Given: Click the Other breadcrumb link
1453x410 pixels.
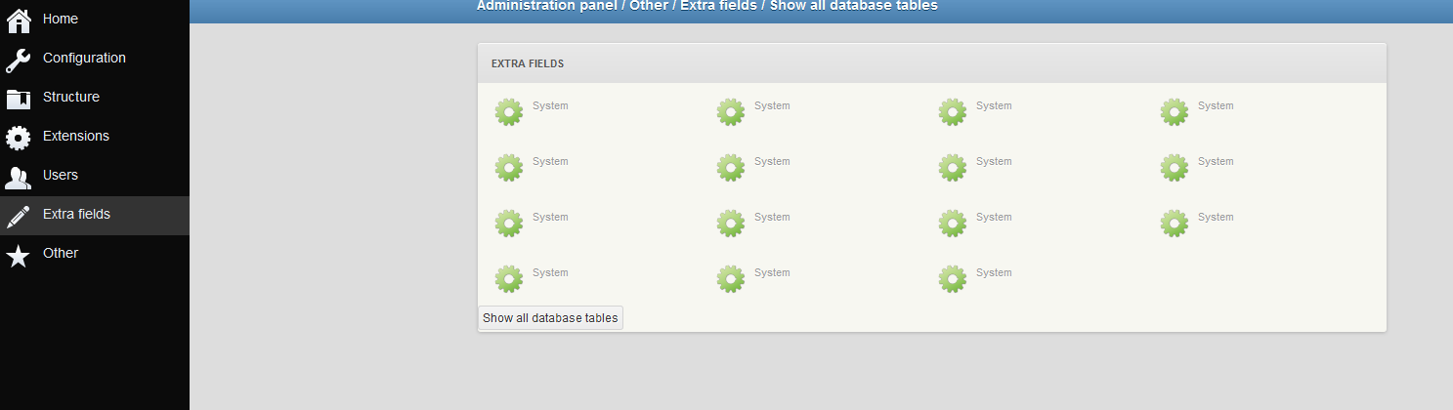Looking at the screenshot, I should (649, 6).
